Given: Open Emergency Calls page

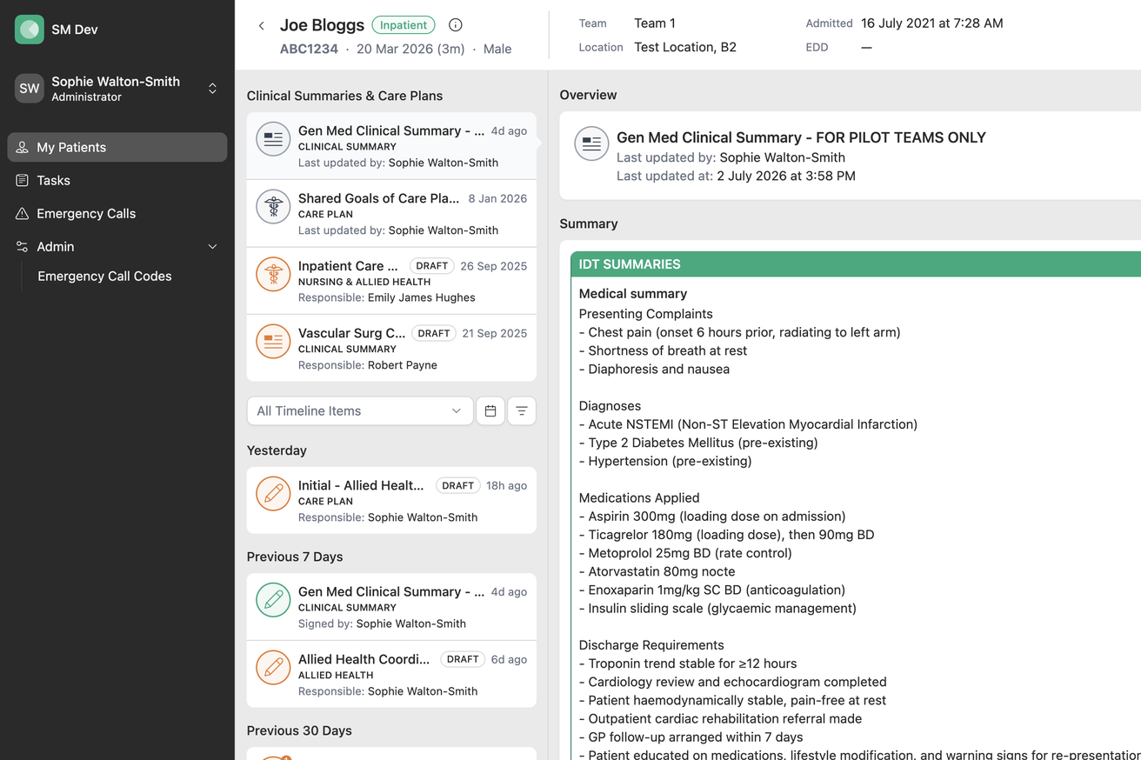Looking at the screenshot, I should click(x=117, y=213).
